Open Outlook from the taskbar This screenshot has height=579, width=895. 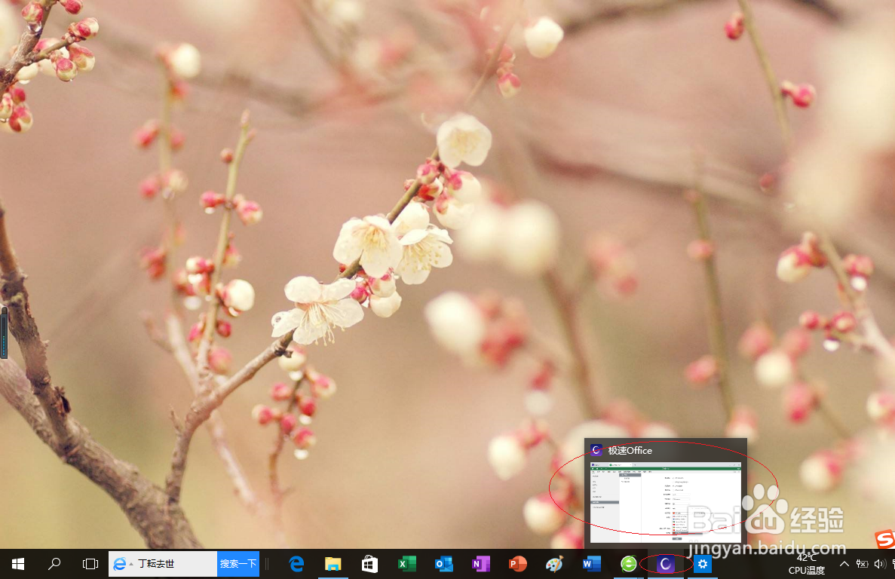443,563
